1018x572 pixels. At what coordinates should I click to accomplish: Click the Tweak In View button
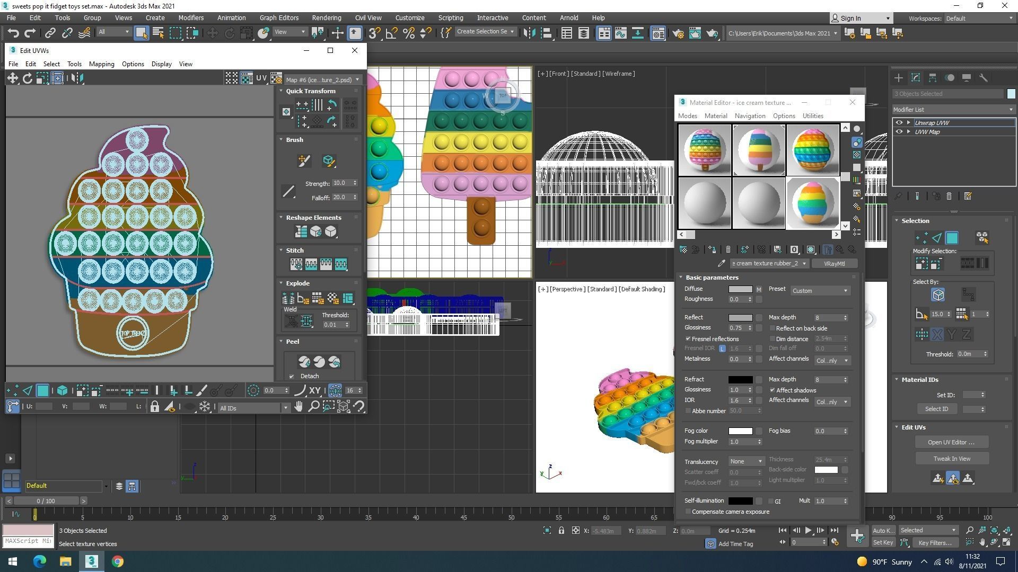(951, 459)
